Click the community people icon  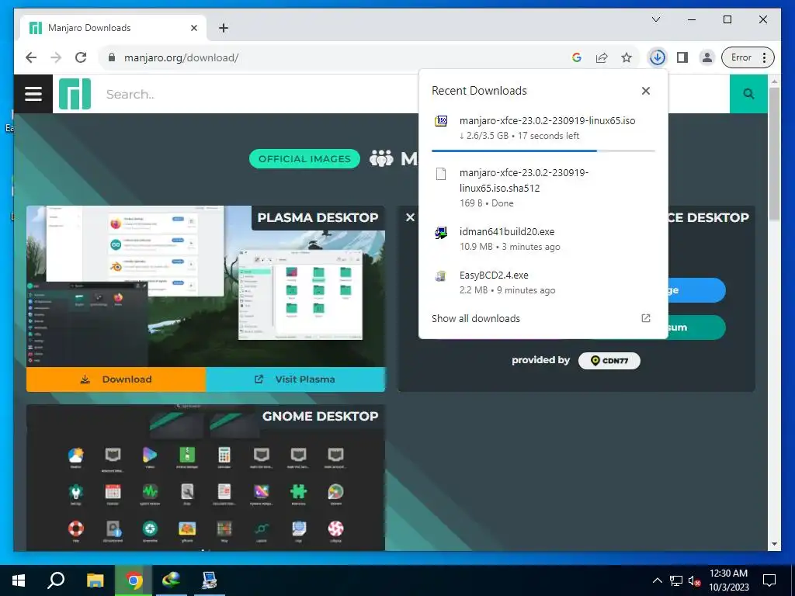click(381, 158)
